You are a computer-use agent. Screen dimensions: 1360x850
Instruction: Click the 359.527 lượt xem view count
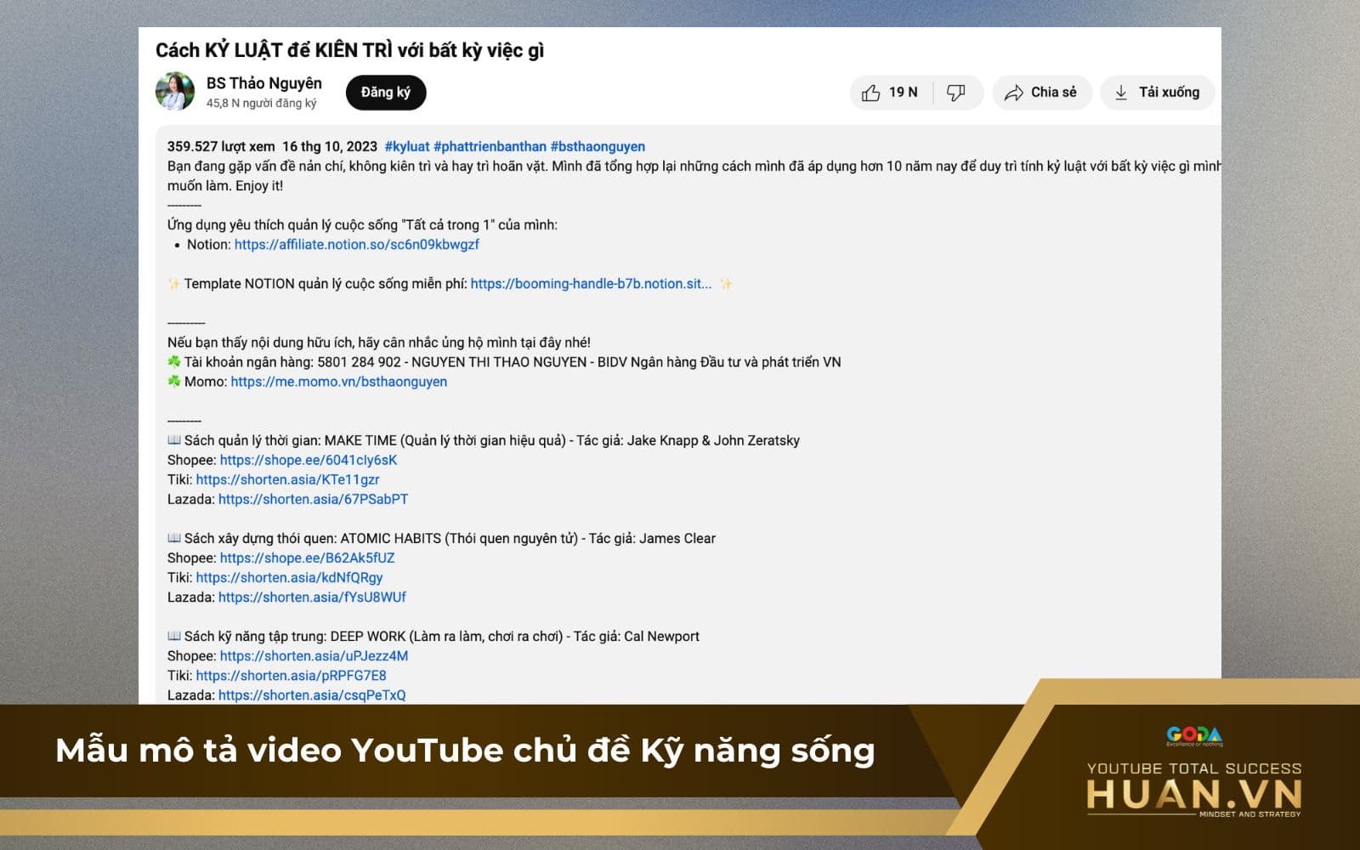tap(221, 146)
